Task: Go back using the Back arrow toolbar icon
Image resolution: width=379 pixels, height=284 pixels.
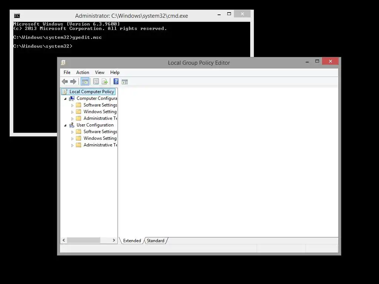Action: coord(64,82)
